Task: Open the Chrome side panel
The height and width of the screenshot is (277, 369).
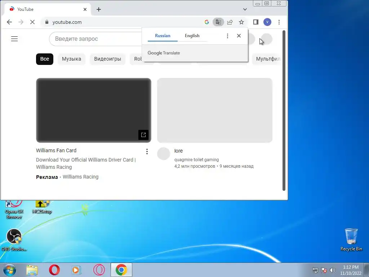Action: tap(256, 22)
